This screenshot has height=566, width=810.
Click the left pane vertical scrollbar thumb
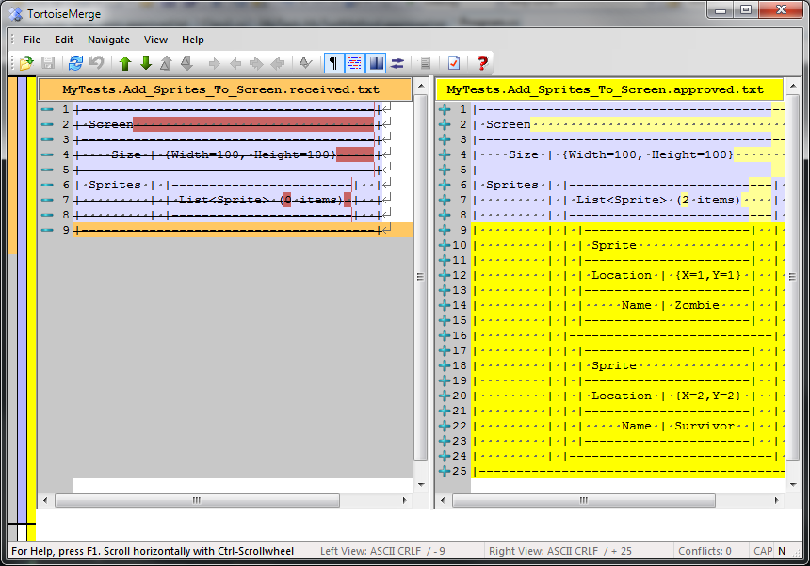(x=420, y=277)
